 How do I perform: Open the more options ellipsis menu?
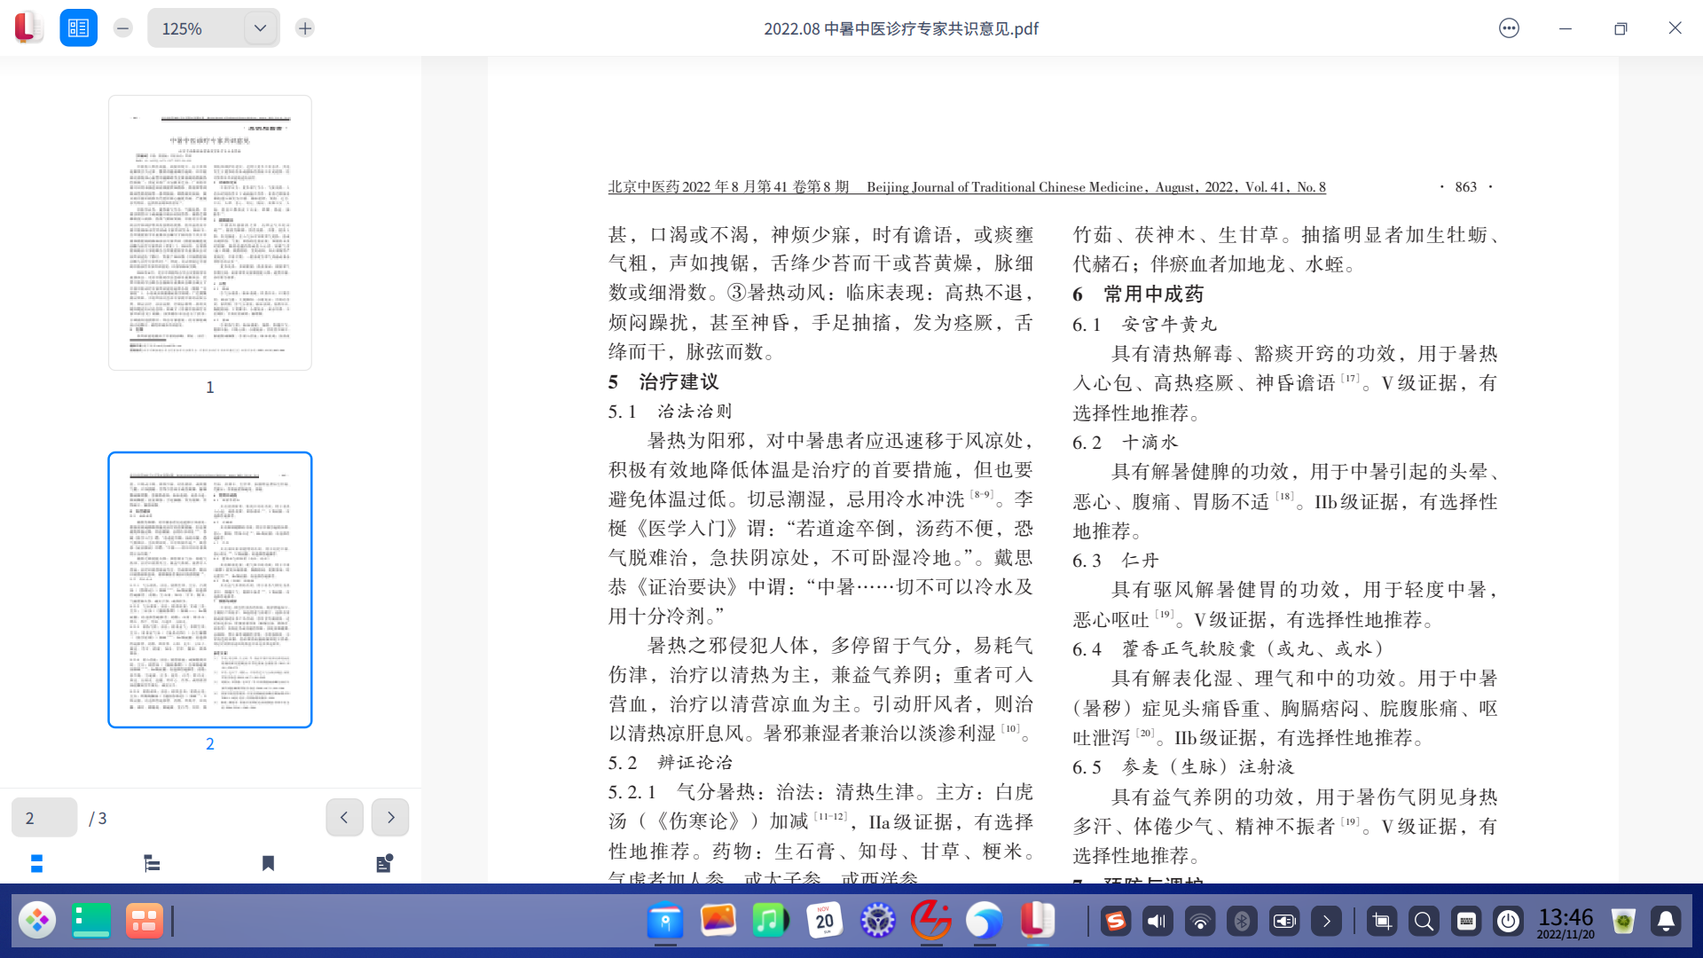[1508, 28]
